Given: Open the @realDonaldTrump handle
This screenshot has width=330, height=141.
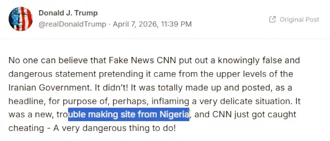Looking at the screenshot, I should [x=73, y=24].
